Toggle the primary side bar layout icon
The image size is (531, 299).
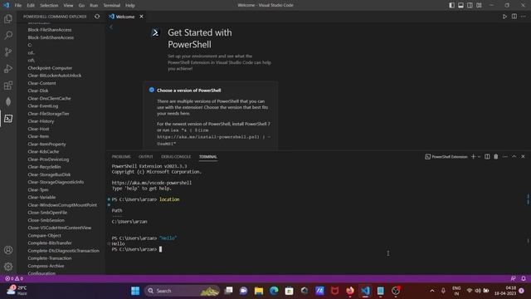click(451, 5)
